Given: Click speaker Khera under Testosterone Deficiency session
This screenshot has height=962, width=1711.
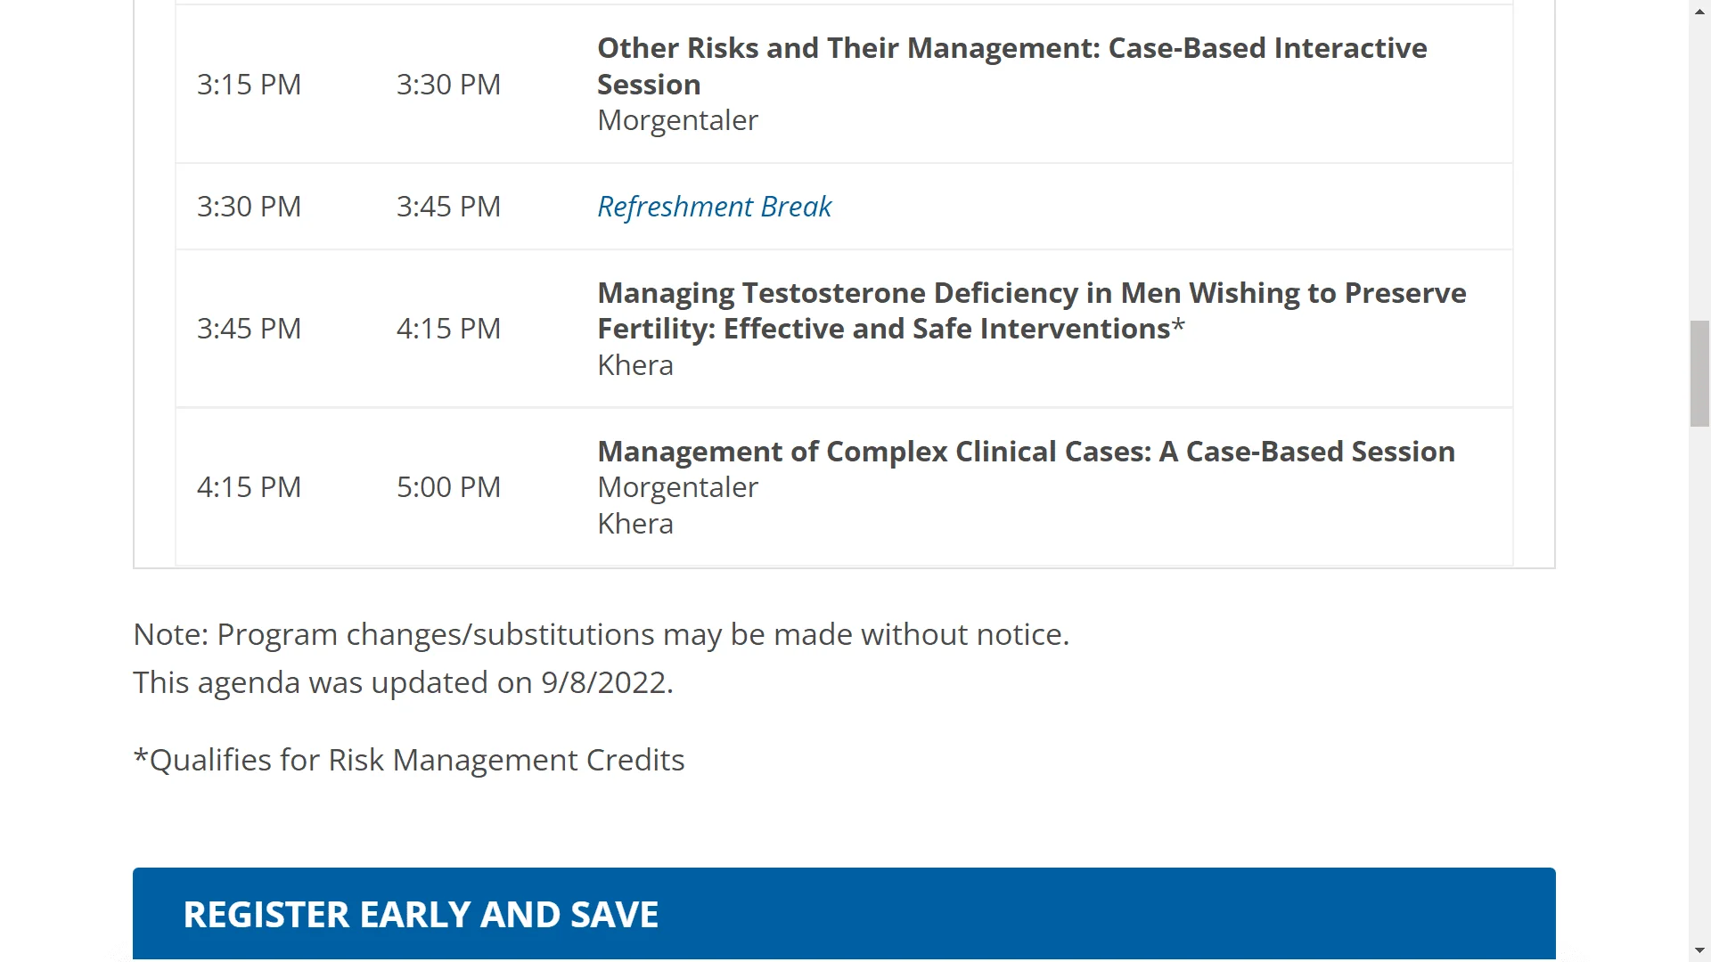Looking at the screenshot, I should 635,365.
